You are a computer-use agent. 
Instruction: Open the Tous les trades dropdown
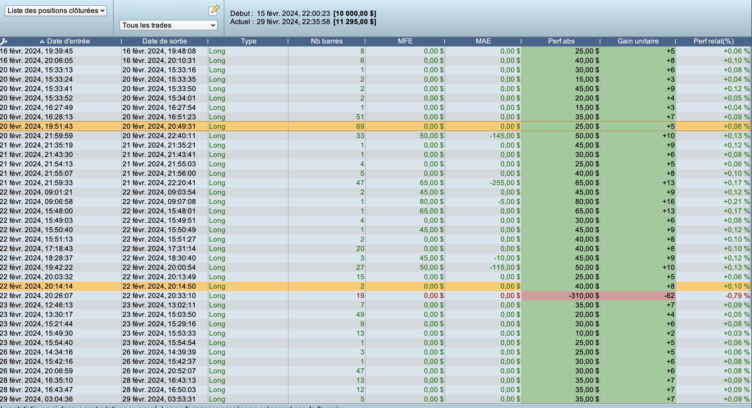point(168,25)
